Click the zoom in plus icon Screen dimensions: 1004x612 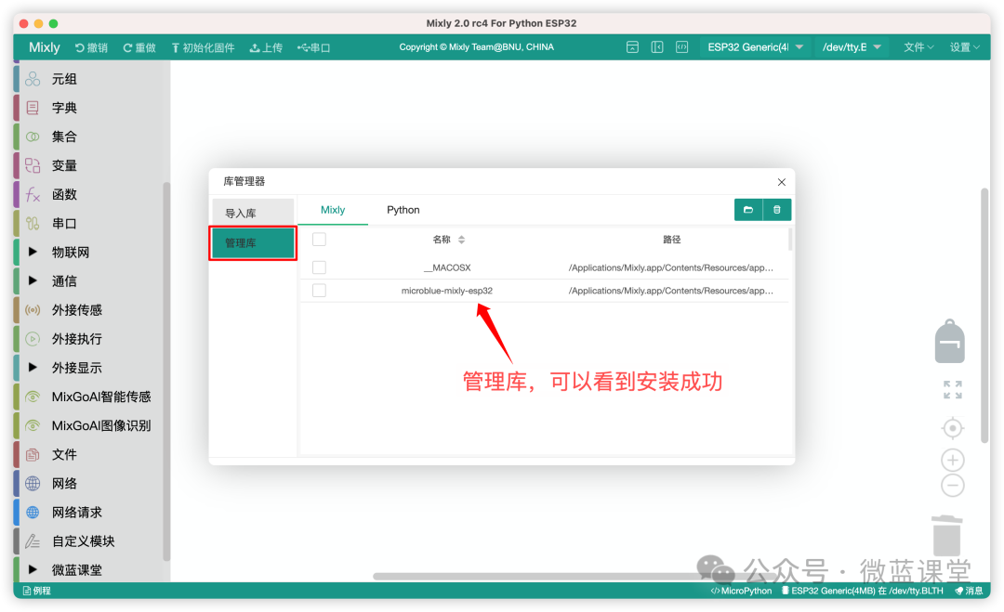[953, 460]
